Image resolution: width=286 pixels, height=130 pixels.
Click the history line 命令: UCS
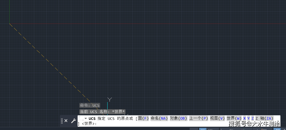90,105
